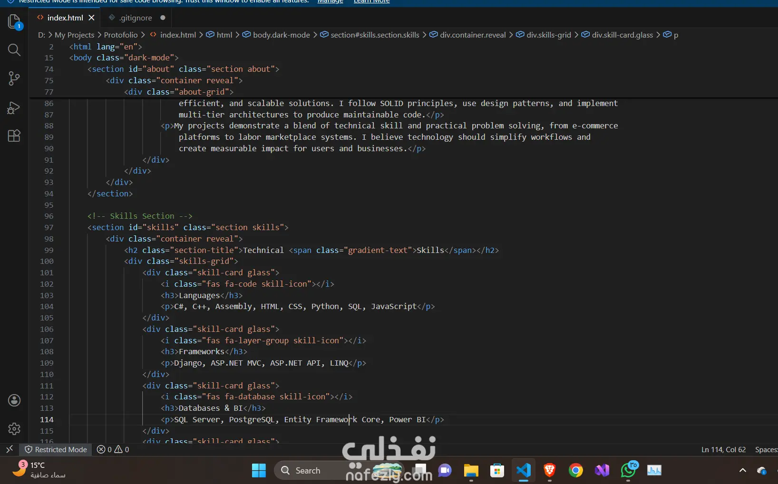This screenshot has width=778, height=484.
Task: Open File Explorer from the taskbar
Action: click(471, 470)
